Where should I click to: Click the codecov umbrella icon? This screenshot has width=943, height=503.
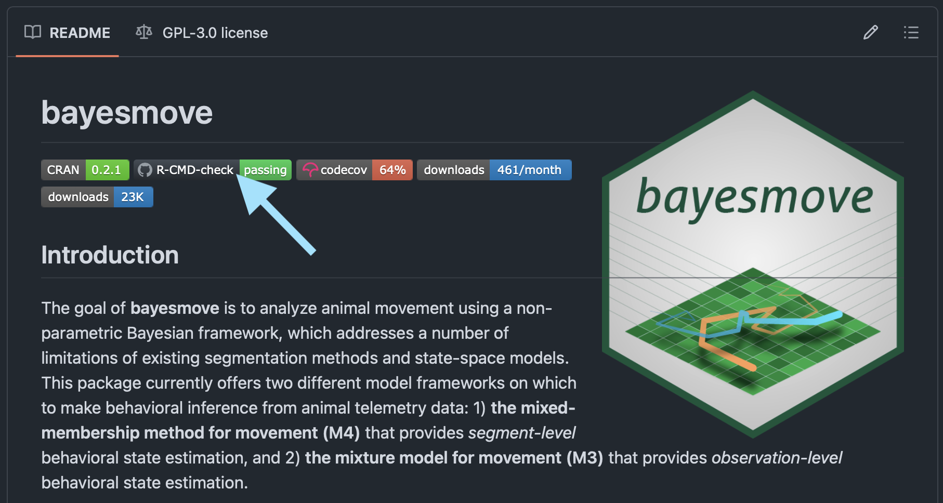(310, 170)
